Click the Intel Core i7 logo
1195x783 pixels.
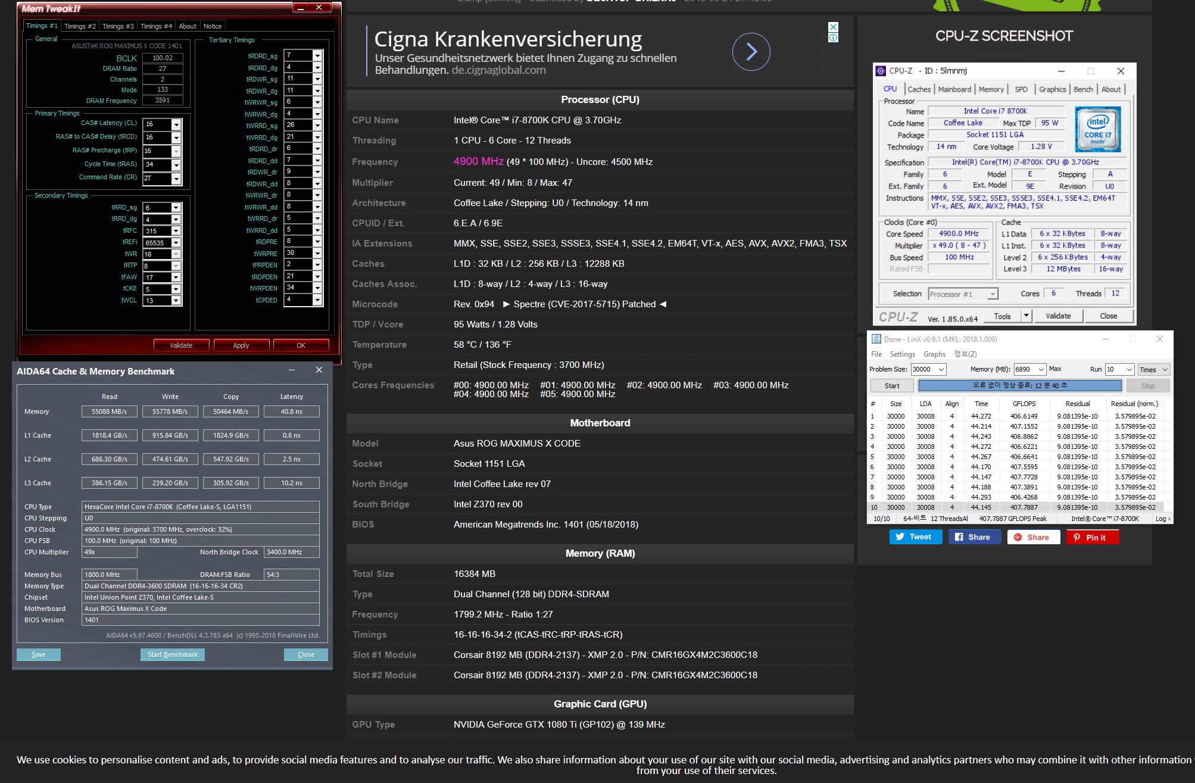click(1097, 129)
